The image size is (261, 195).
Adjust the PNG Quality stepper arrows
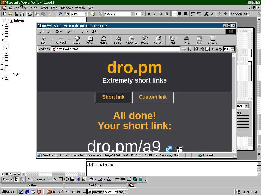pos(233,49)
